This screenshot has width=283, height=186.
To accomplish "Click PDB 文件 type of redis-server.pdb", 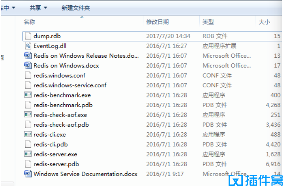I will click(x=215, y=164).
